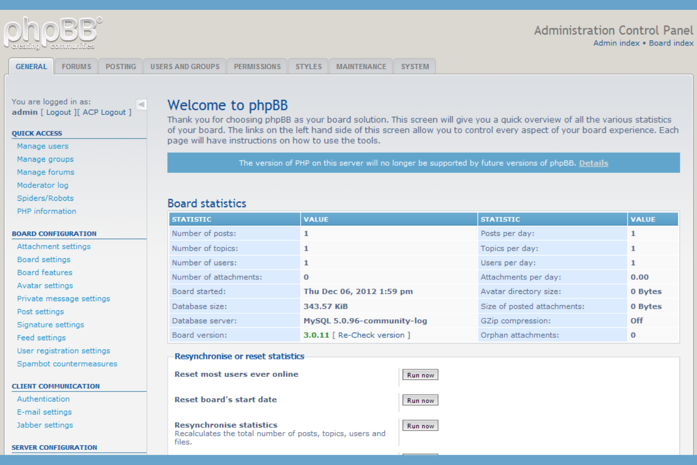Run now for Reset board's start date
This screenshot has height=465, width=697.
[x=420, y=400]
